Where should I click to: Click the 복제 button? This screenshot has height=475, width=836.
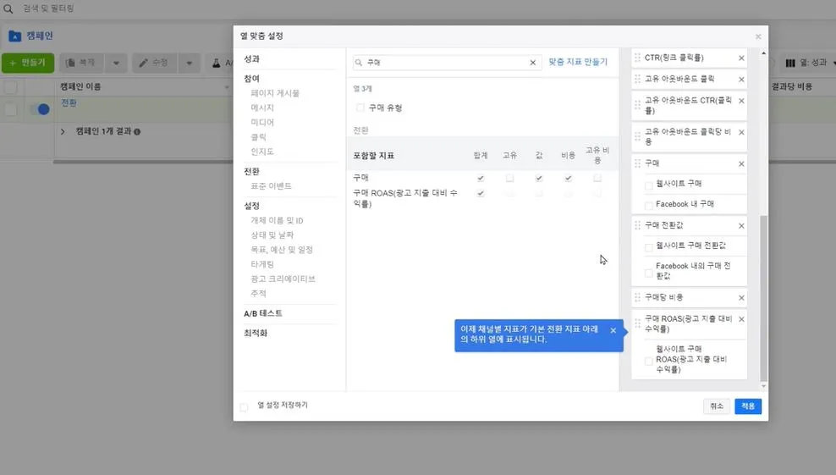pyautogui.click(x=82, y=63)
